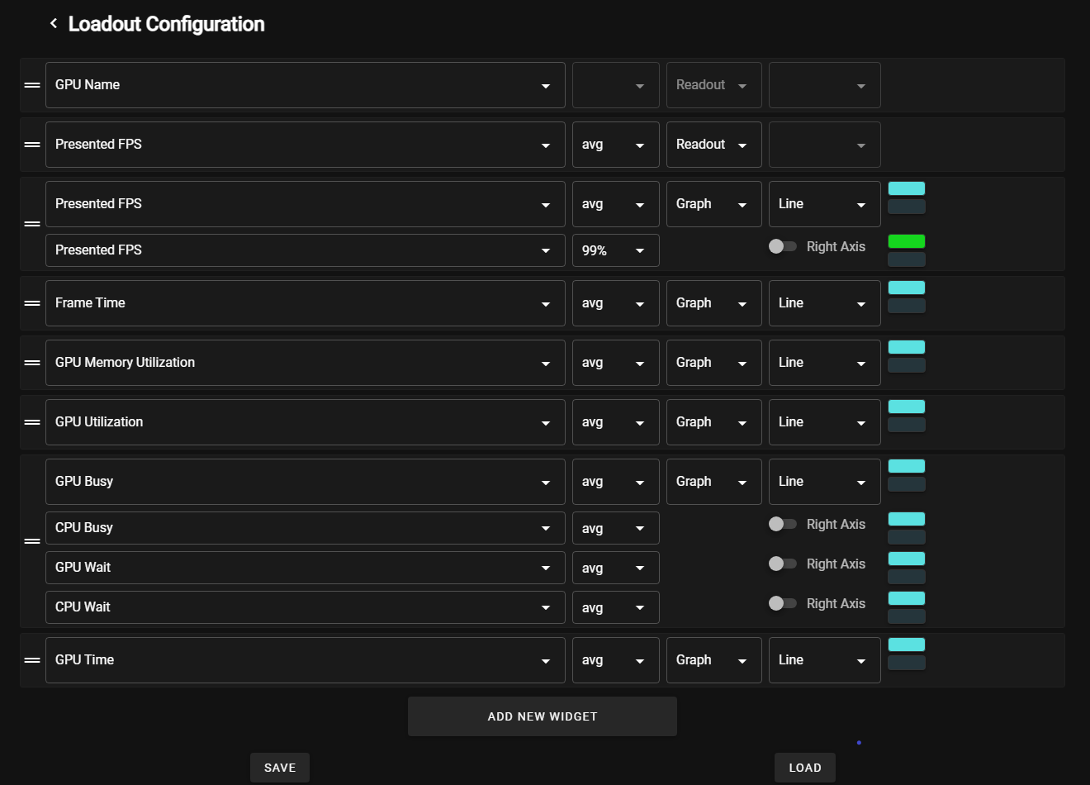Open the GPU Memory Utilization metric dropdown
The width and height of the screenshot is (1090, 785).
[306, 363]
